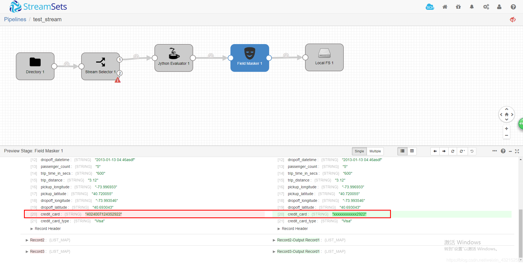
Task: Click input credit_card_type value "Visa"
Action: click(x=100, y=221)
